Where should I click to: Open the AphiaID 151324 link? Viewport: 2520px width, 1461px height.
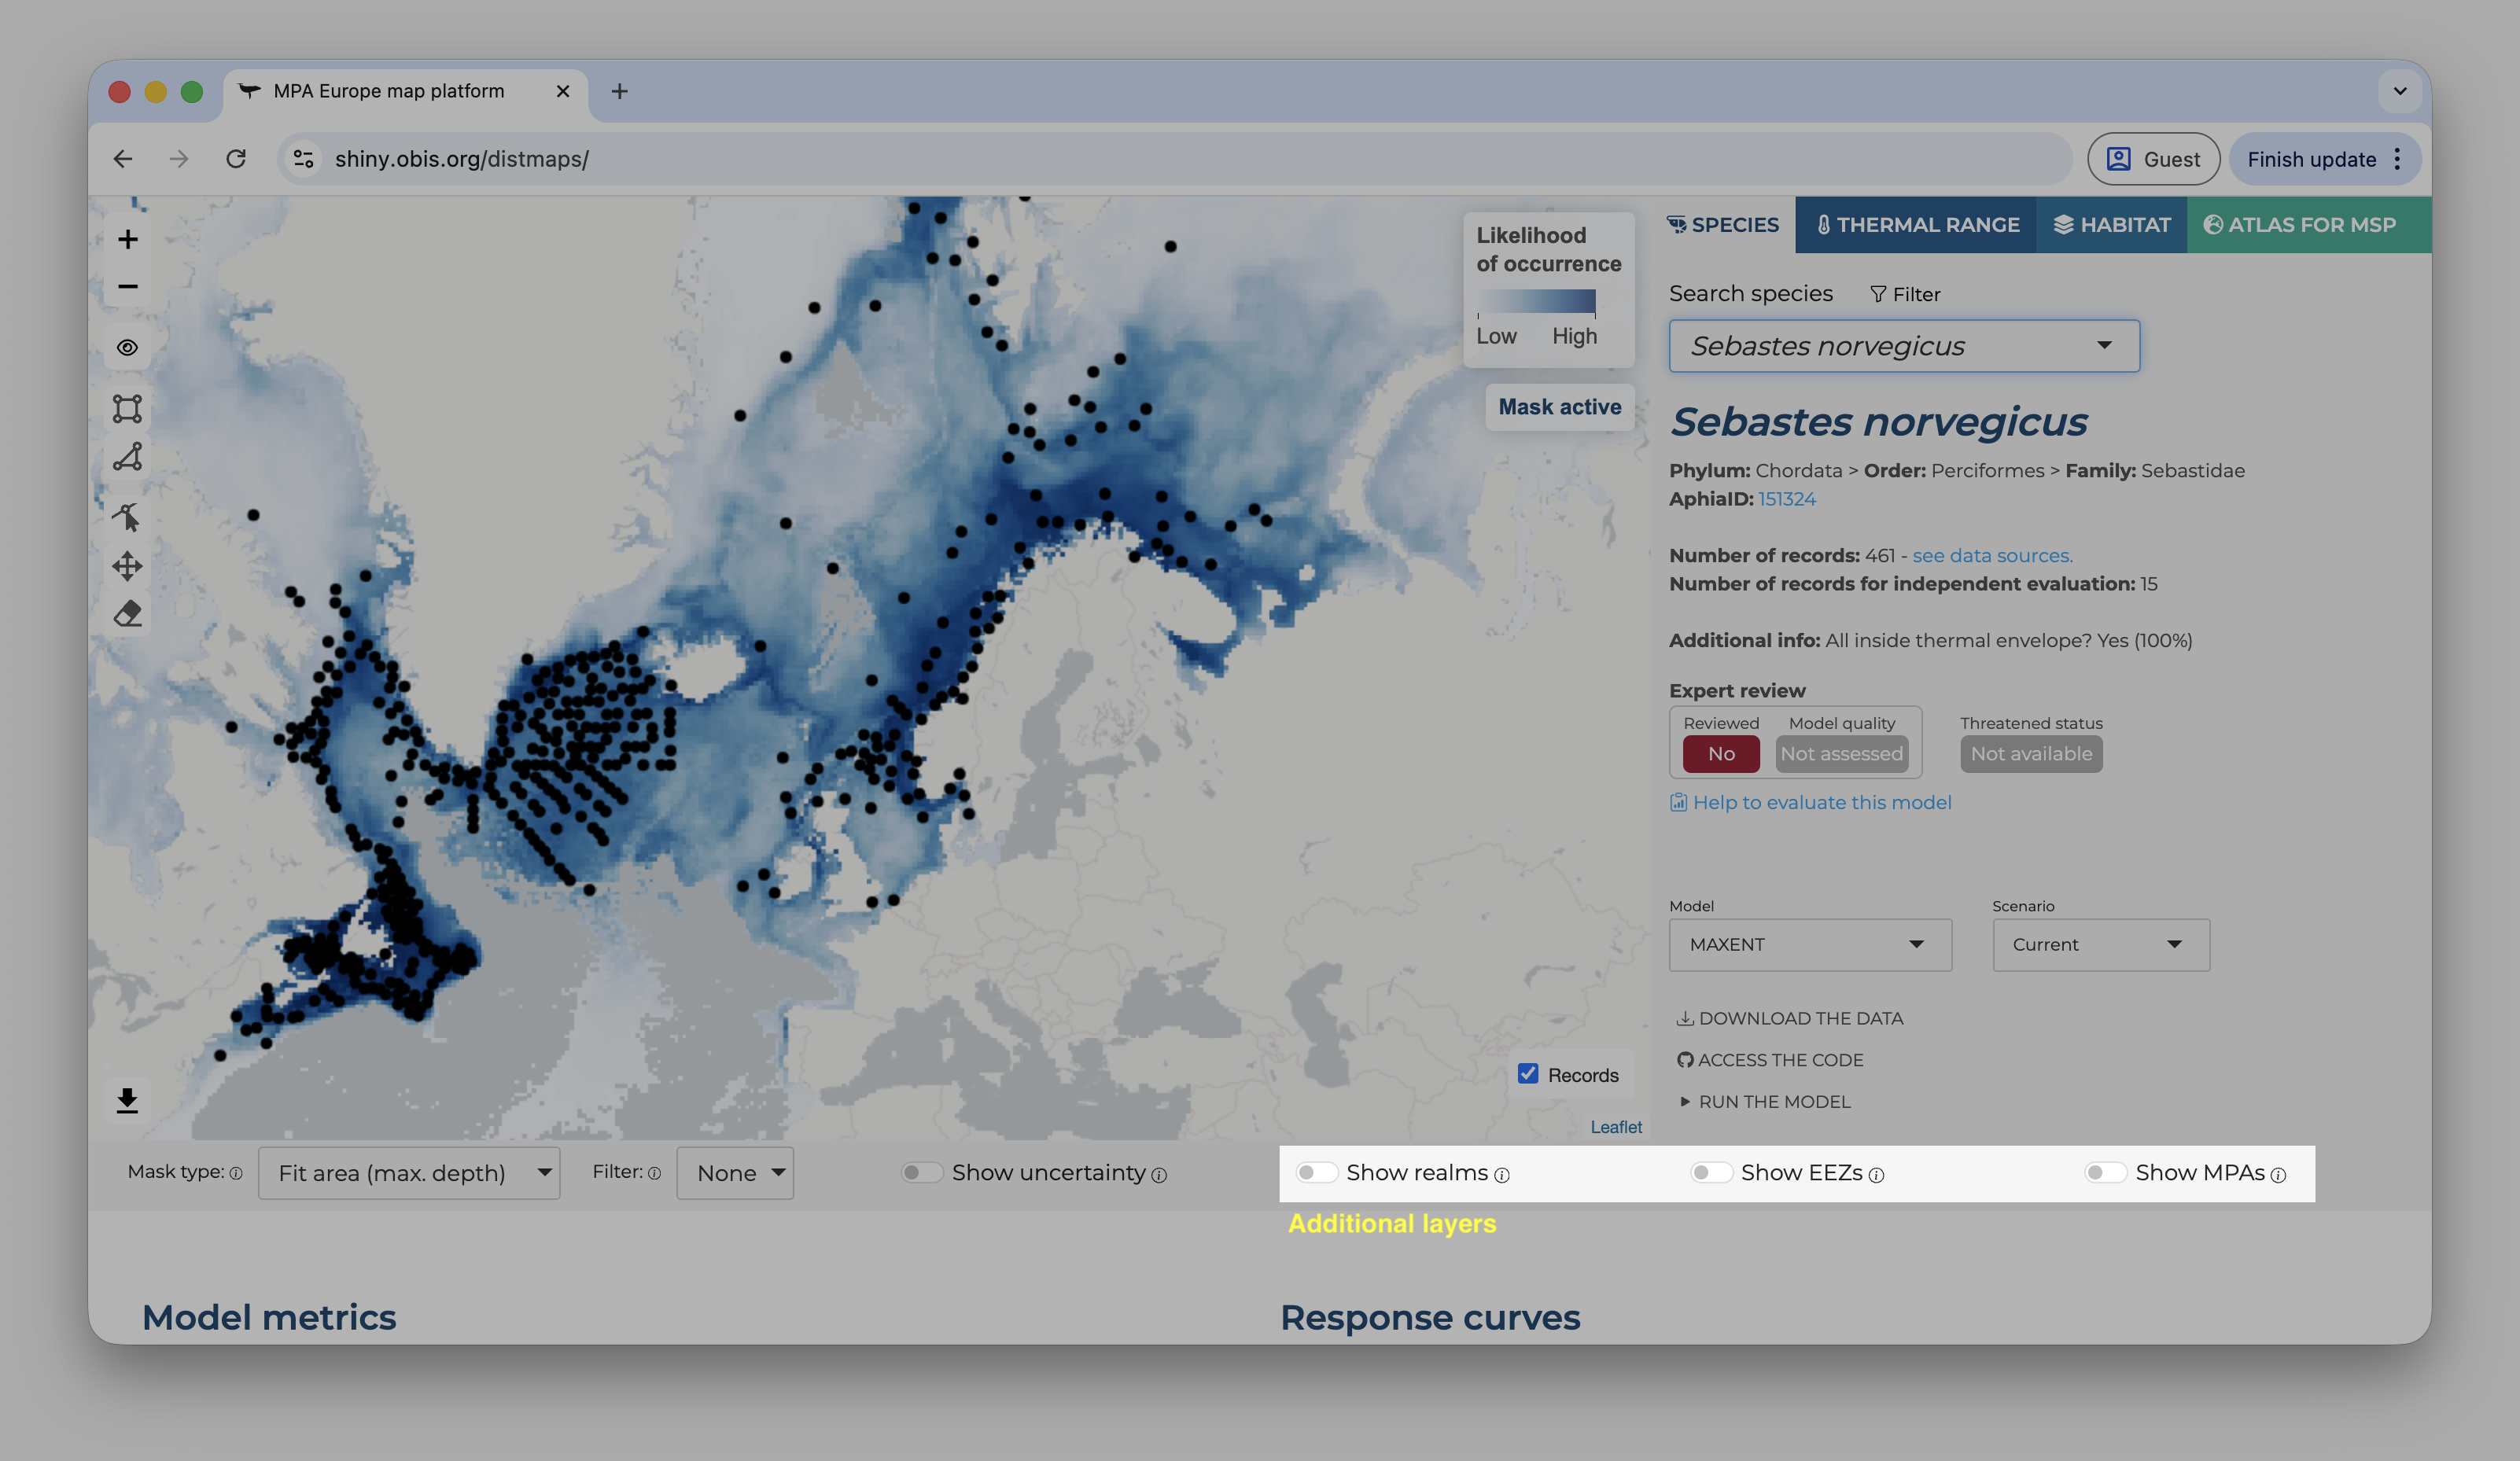pyautogui.click(x=1787, y=499)
